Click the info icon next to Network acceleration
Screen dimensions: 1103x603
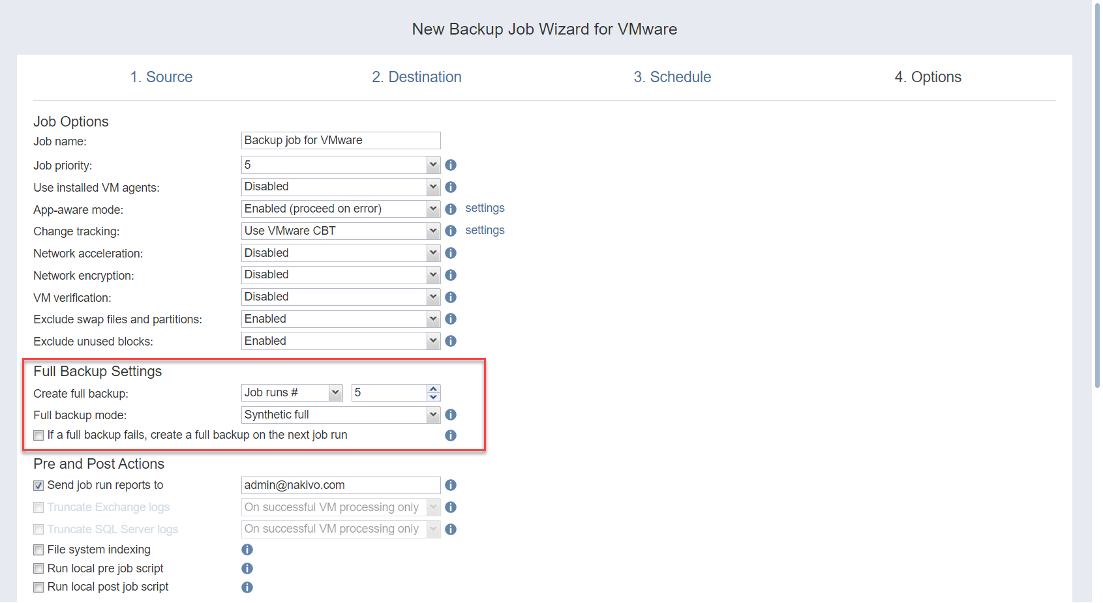point(451,253)
